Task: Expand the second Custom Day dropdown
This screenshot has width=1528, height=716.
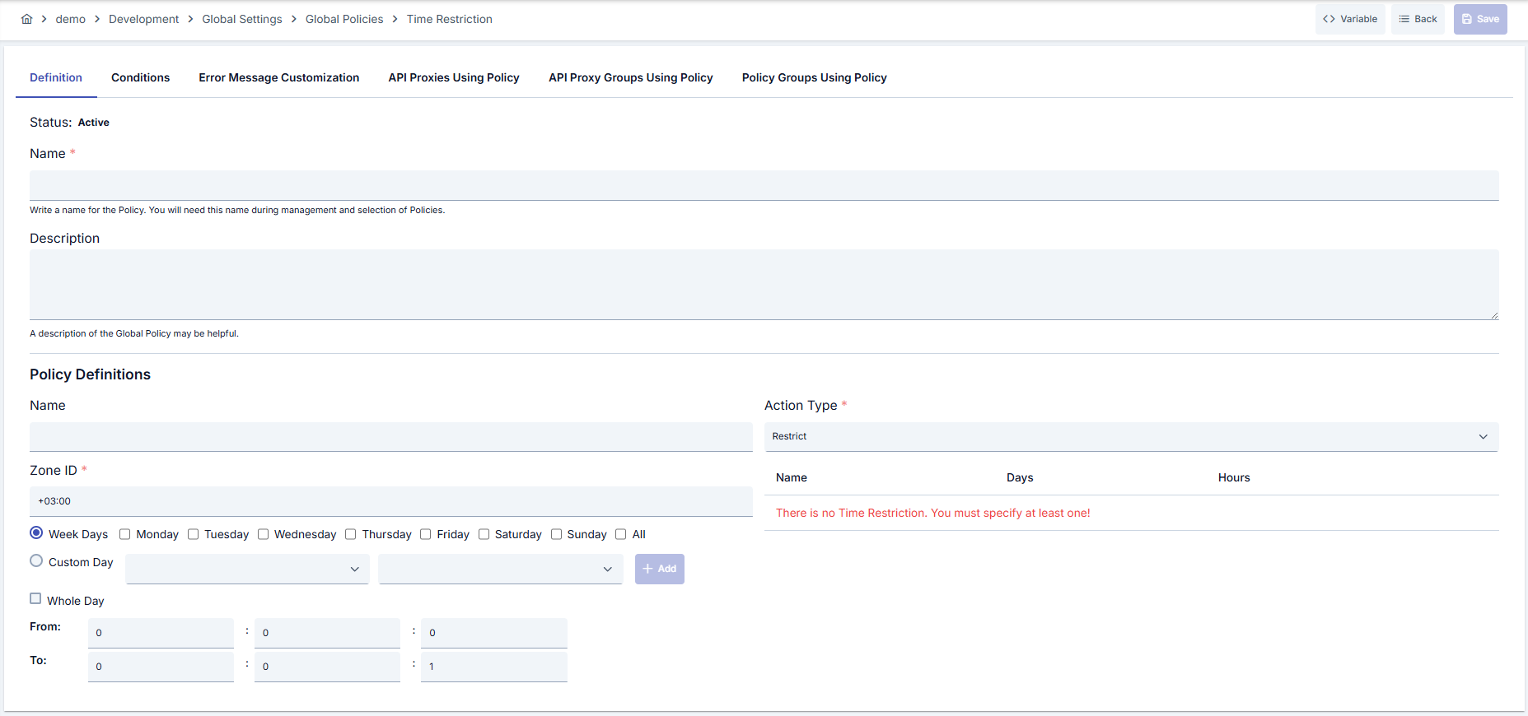Action: [x=500, y=569]
